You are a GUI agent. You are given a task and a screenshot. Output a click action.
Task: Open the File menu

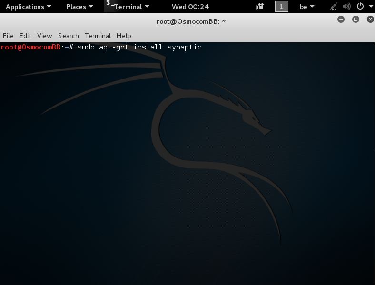pyautogui.click(x=8, y=36)
